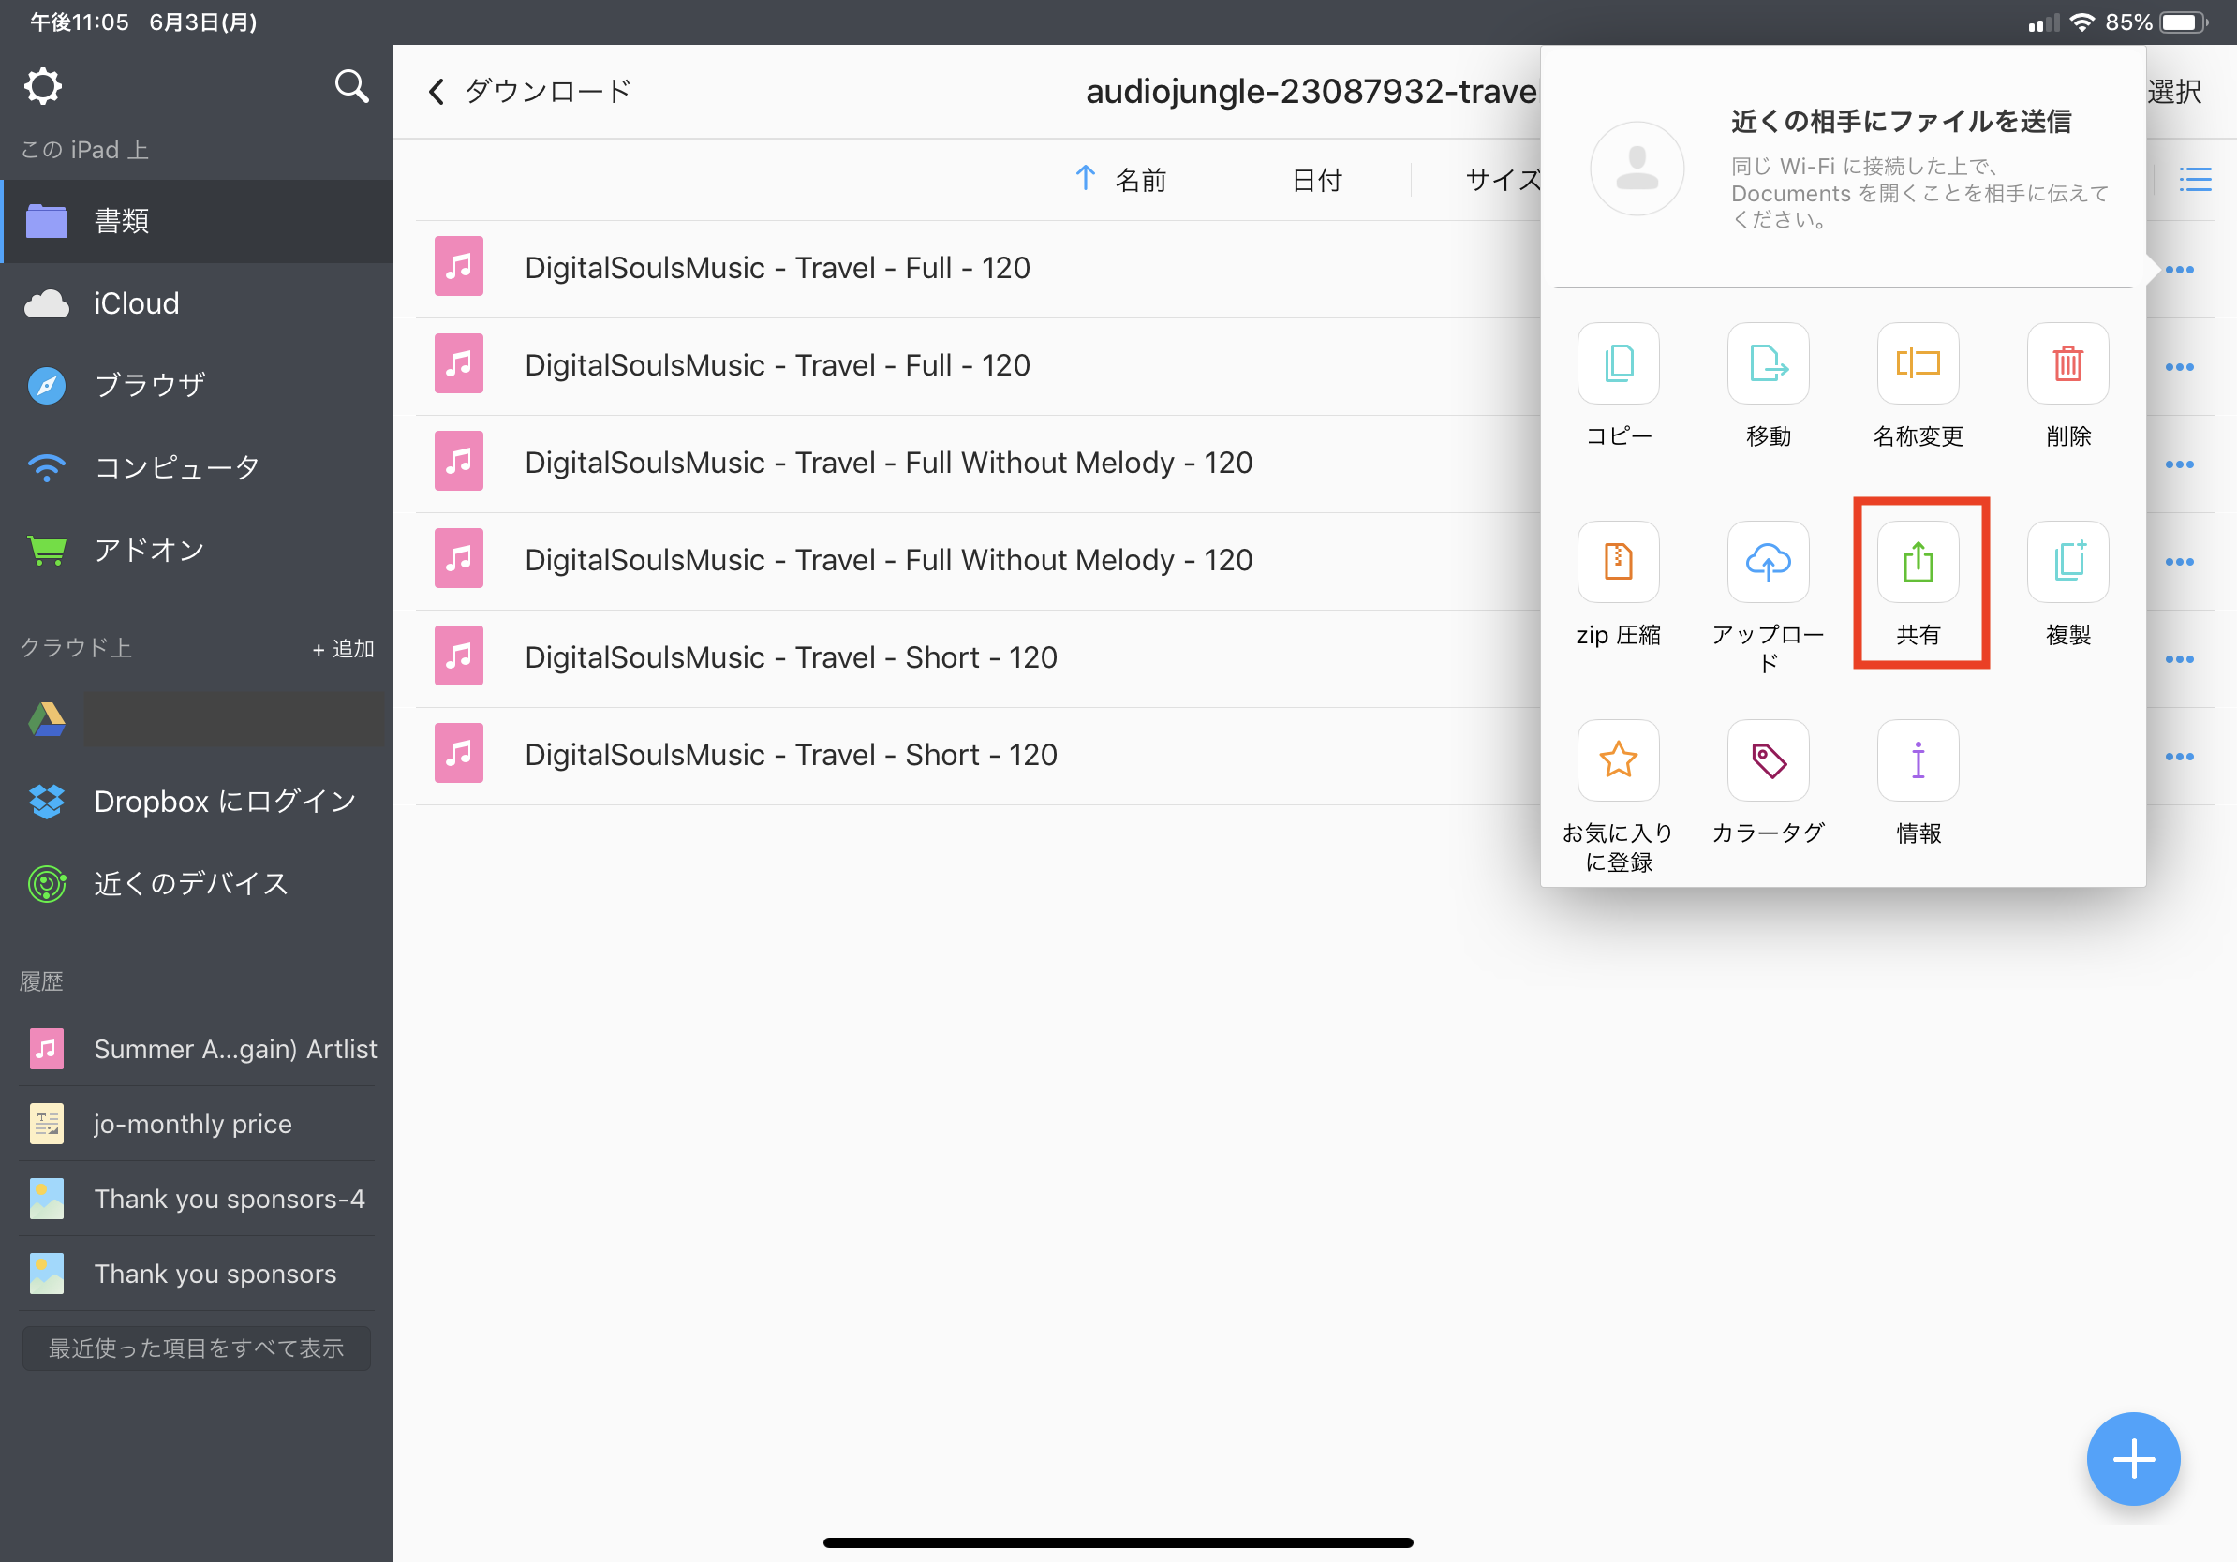Click the Share (共有) icon

pos(1918,562)
